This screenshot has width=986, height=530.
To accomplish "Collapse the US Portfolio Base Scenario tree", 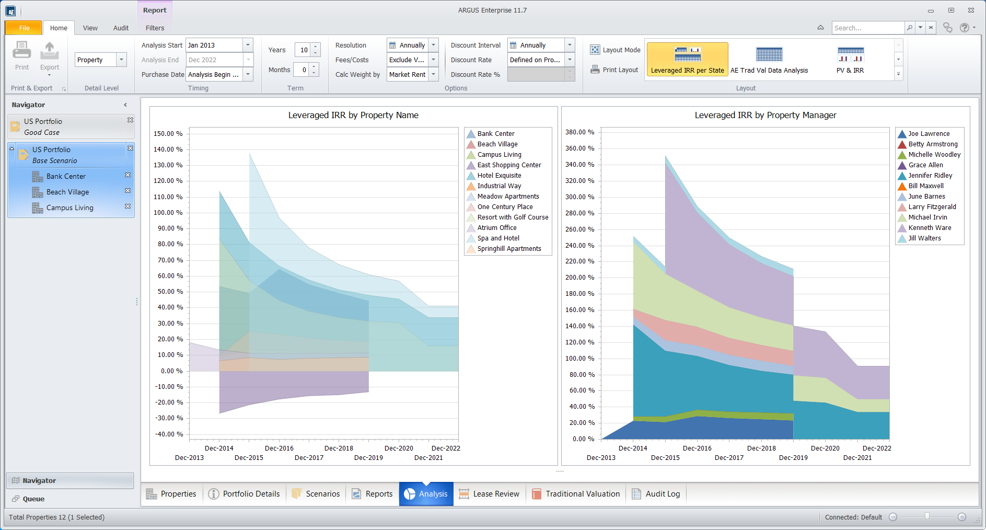I will coord(11,149).
